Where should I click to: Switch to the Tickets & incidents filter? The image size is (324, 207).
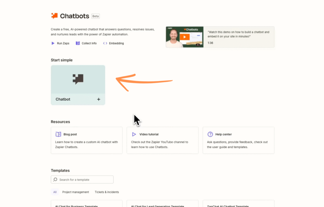pos(106,192)
